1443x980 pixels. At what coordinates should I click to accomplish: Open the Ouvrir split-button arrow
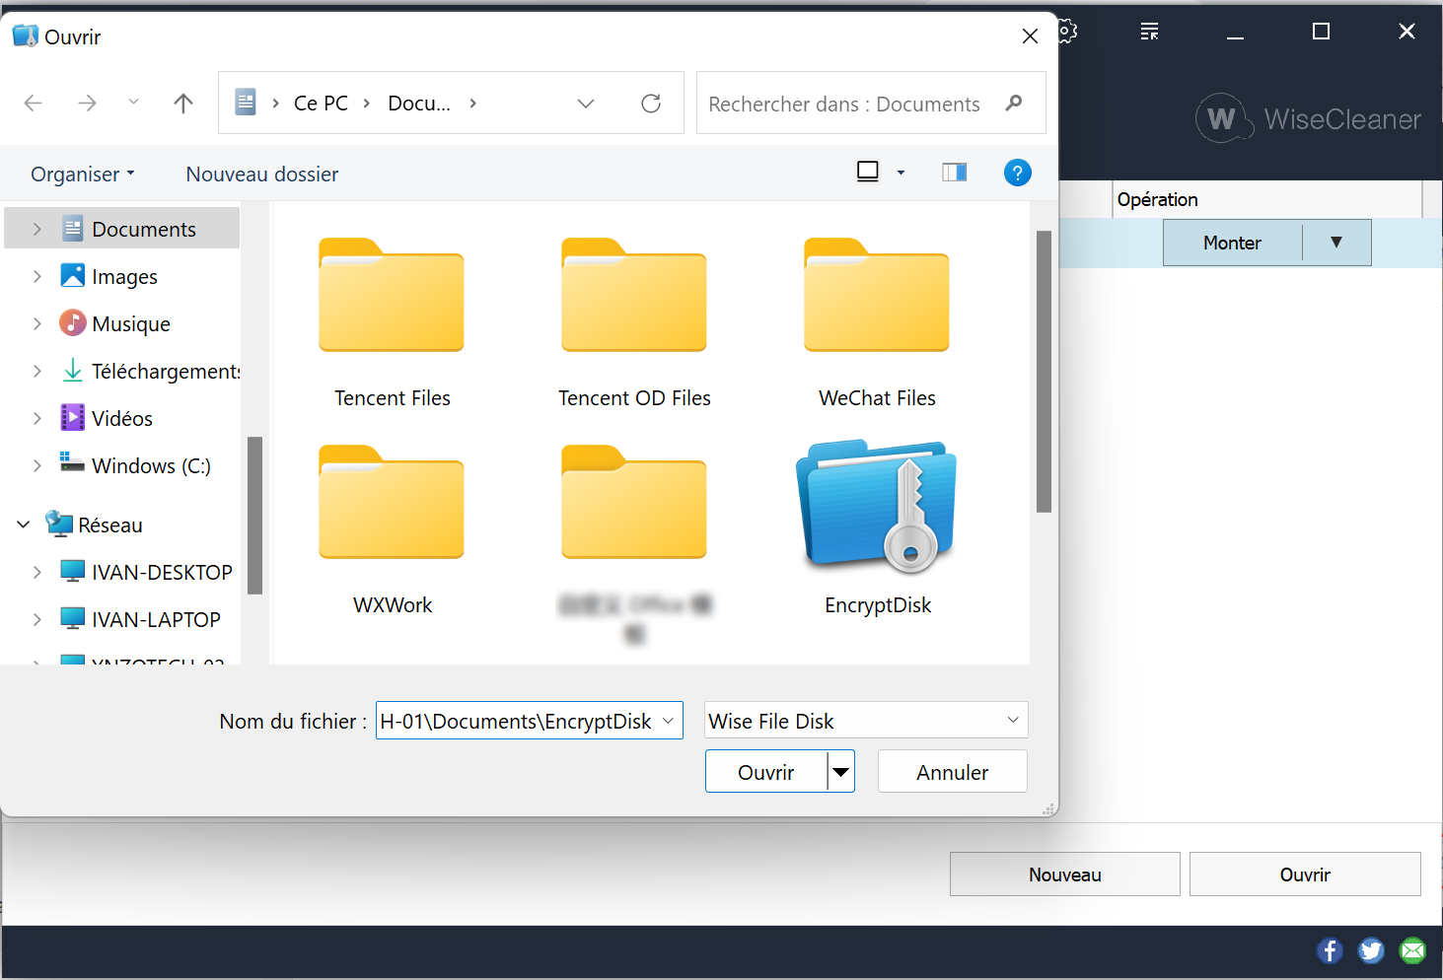pos(841,772)
